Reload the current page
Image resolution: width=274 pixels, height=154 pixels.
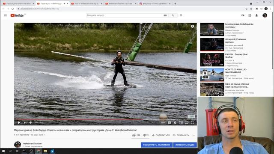[12, 9]
